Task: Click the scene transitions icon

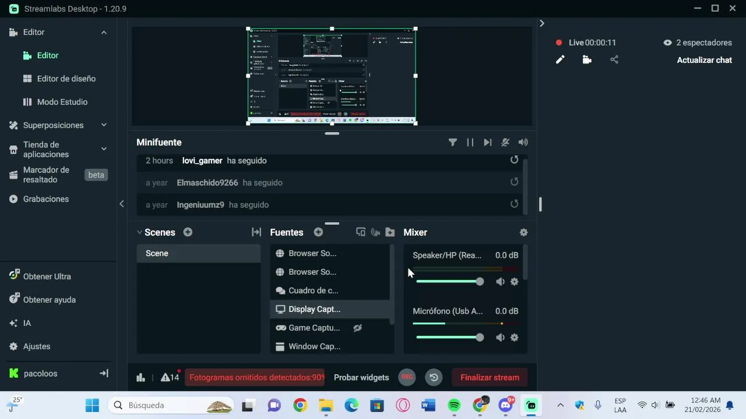Action: (256, 232)
